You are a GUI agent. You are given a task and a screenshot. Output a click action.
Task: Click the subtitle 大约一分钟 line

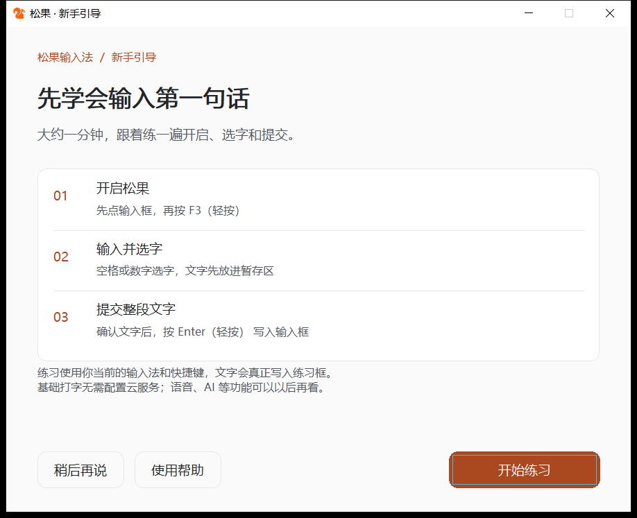click(166, 135)
